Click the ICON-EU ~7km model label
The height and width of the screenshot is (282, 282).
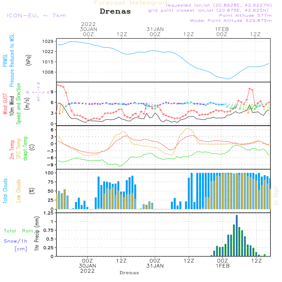pos(36,16)
